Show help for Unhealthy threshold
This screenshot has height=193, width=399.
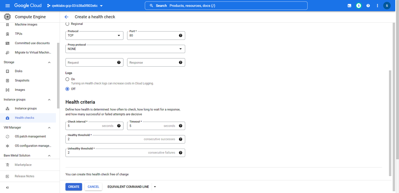(180, 153)
